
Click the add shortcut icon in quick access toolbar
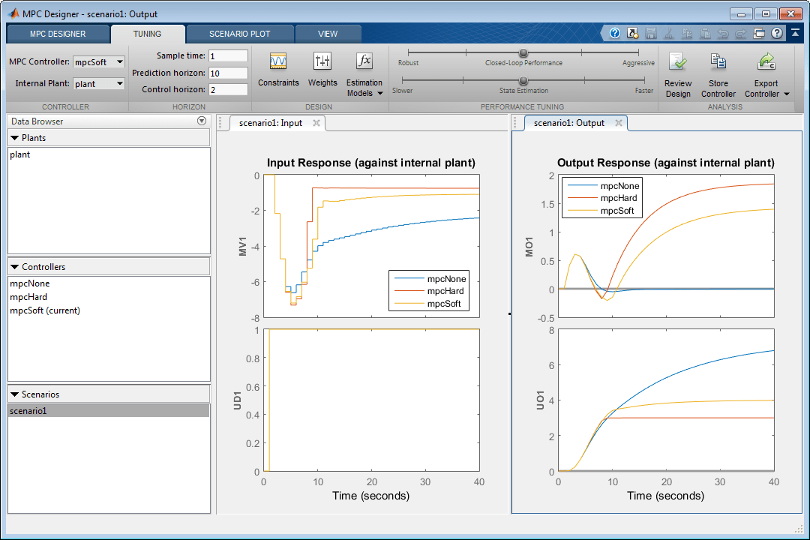point(632,33)
